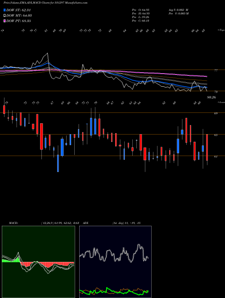Click the 80.26 value under the EMA chart
Image resolution: width=225 pixels, height=298 pixels.
[x=211, y=98]
